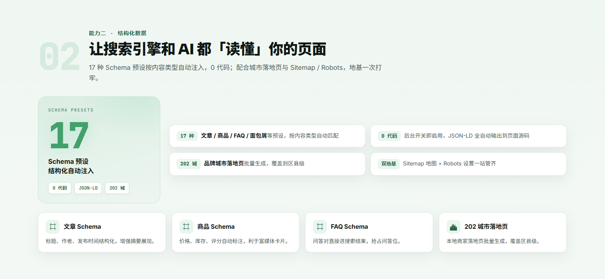Click the text 本地商家落地页批量生成

click(475, 241)
